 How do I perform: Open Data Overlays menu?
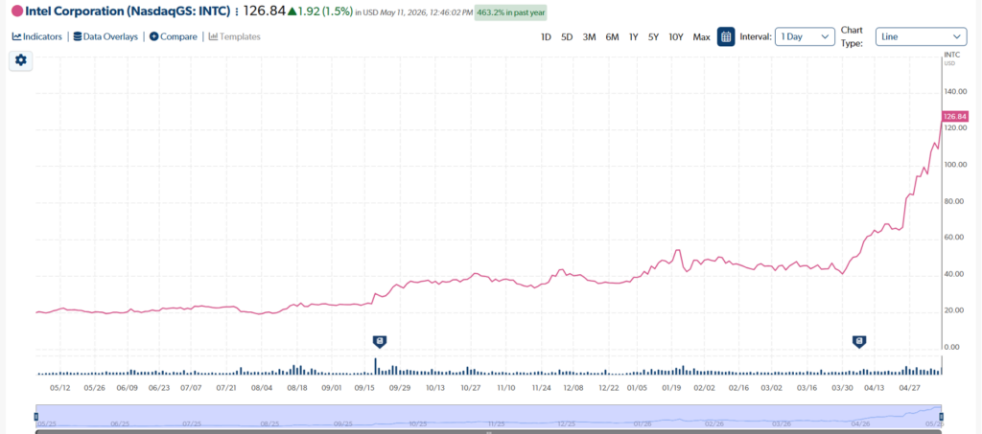click(x=105, y=37)
